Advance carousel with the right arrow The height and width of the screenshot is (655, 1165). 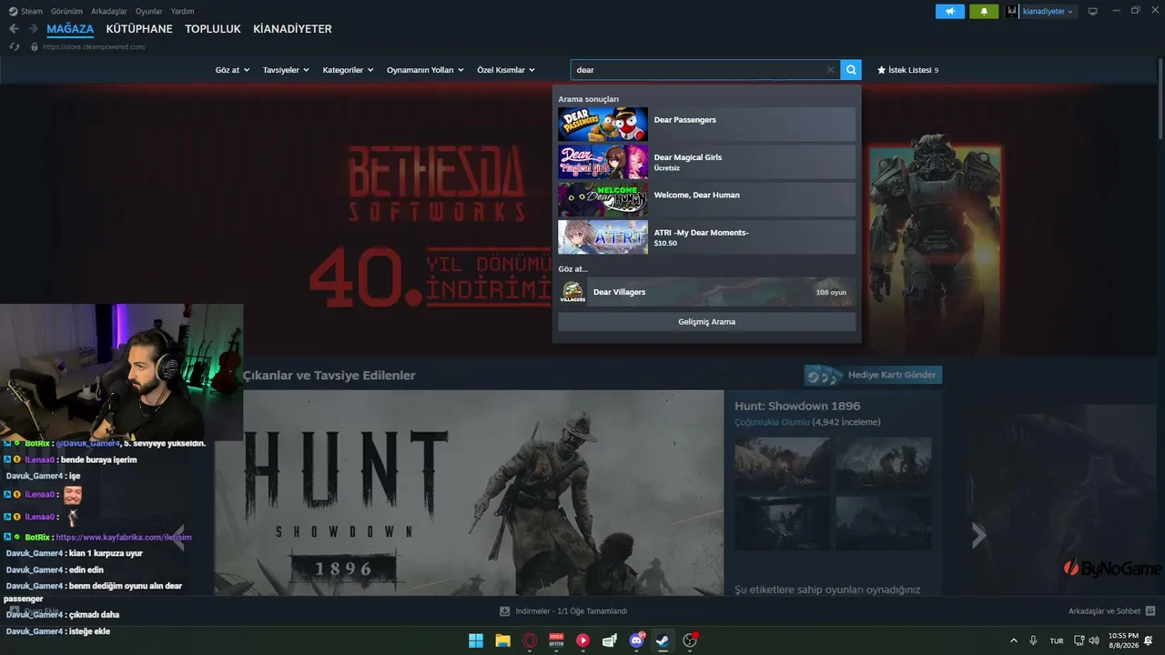(978, 535)
